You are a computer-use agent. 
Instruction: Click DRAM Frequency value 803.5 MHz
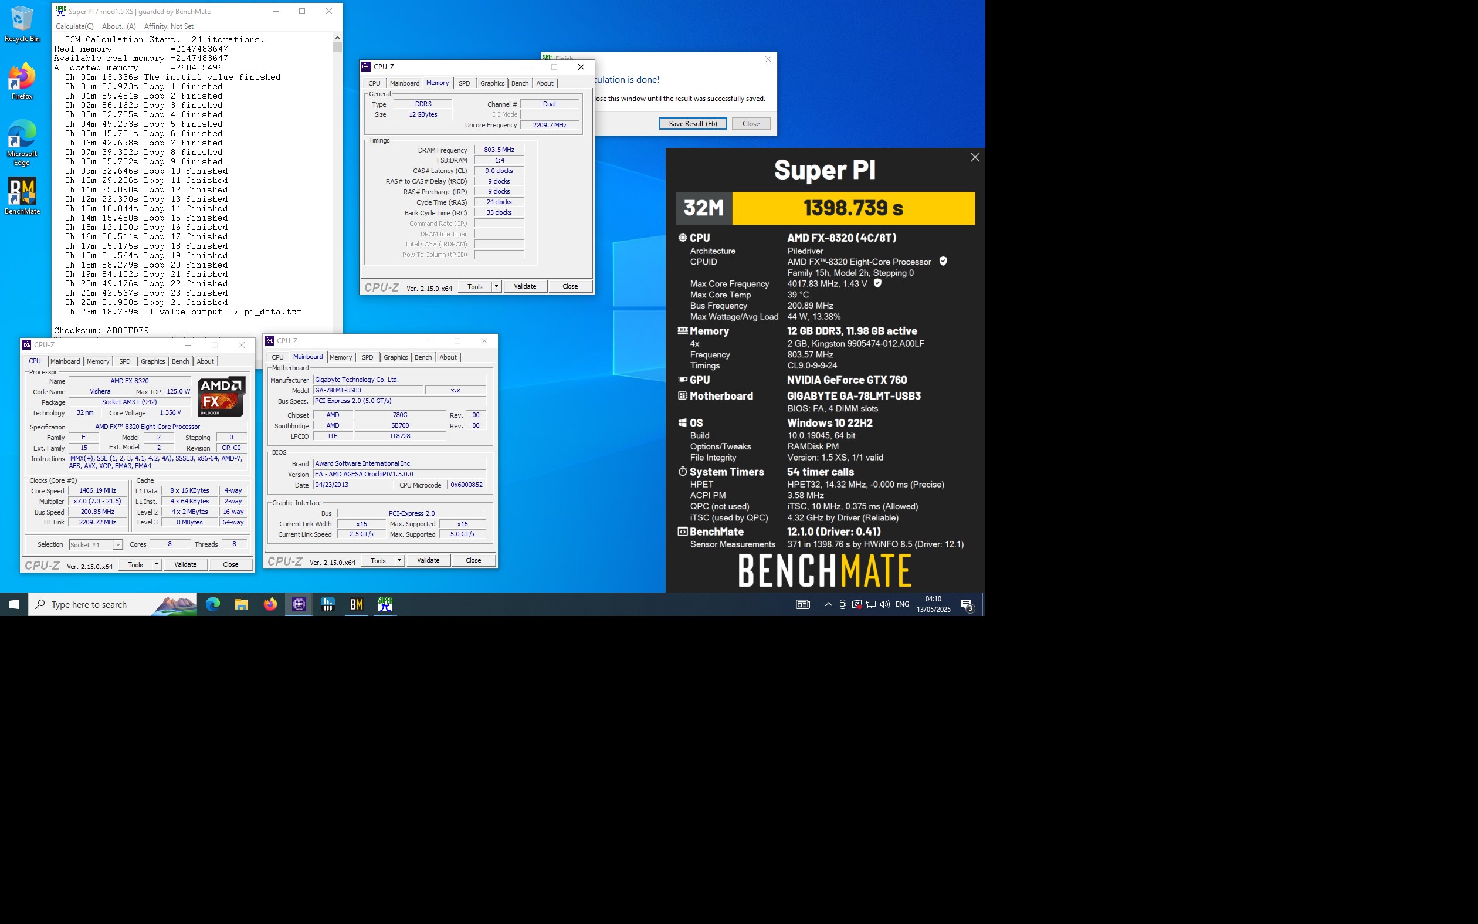499,150
